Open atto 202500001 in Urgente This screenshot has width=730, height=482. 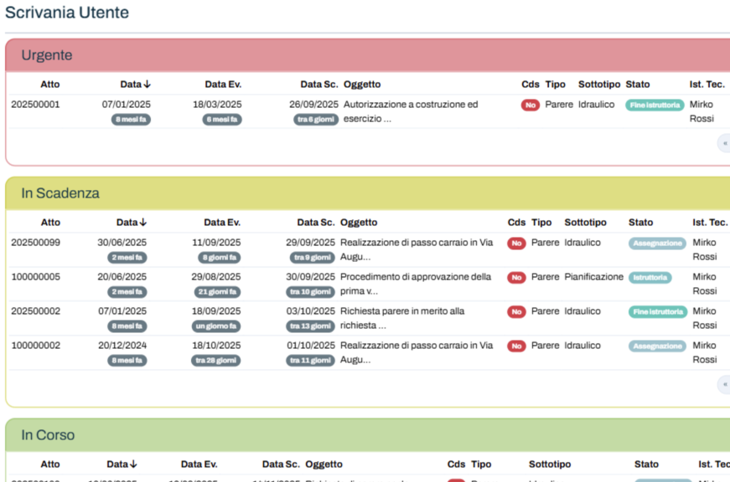pos(35,105)
